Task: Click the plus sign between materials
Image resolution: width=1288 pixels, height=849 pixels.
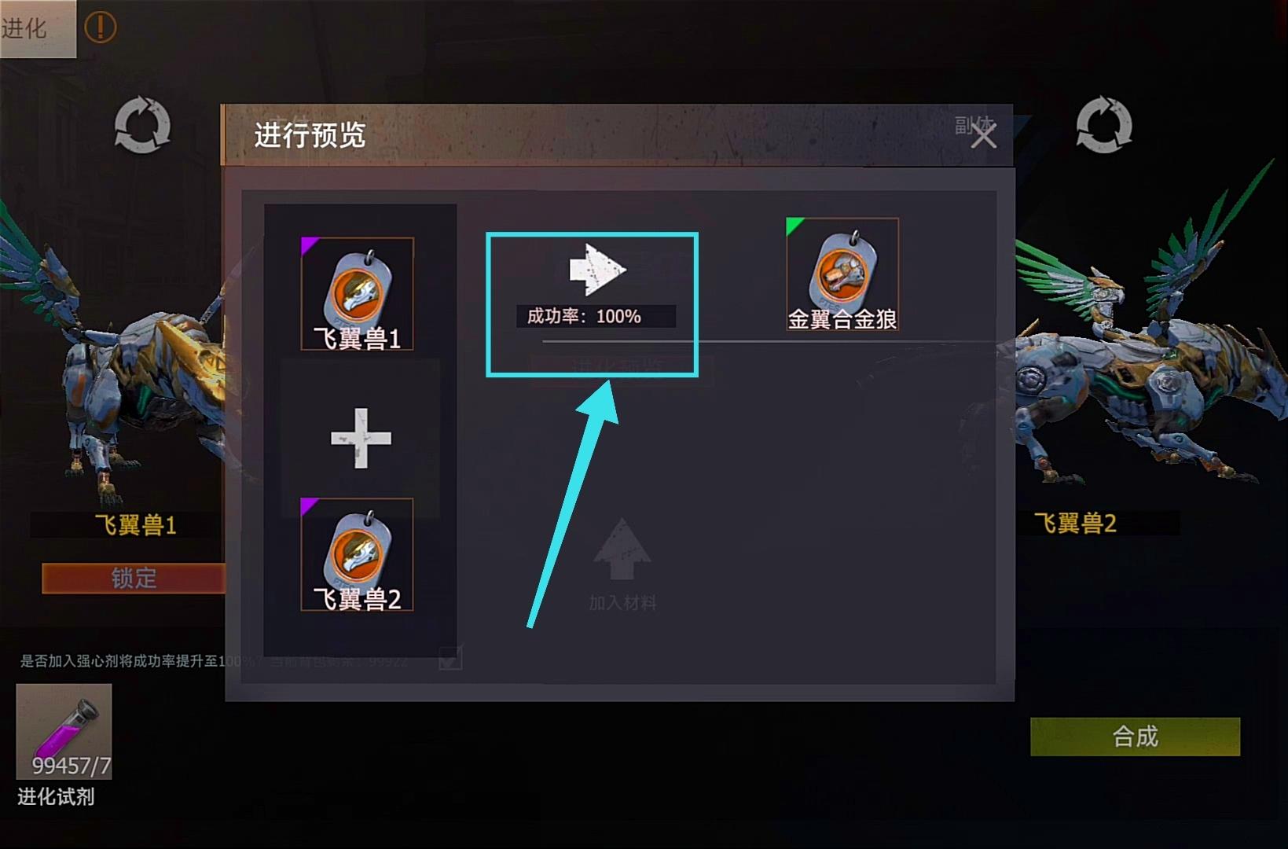Action: [x=361, y=438]
